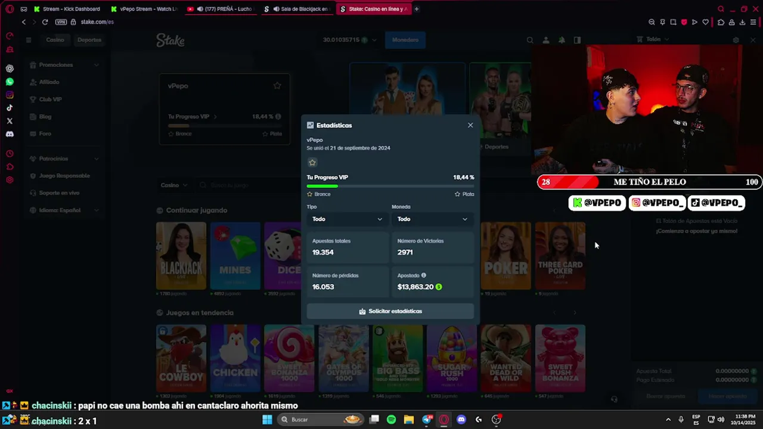763x429 pixels.
Task: Click the info icon next to Apostado
Action: tap(424, 275)
